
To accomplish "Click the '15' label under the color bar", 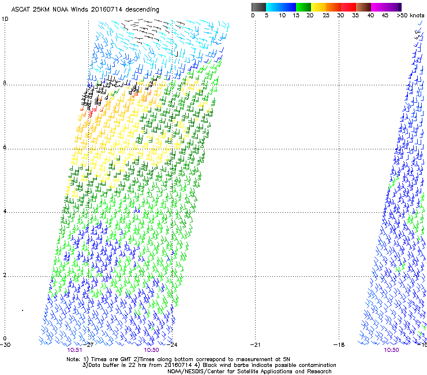I will pos(296,16).
